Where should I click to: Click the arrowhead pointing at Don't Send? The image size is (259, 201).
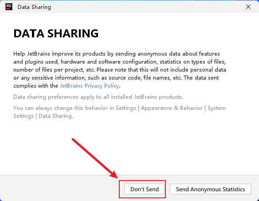pyautogui.click(x=114, y=175)
